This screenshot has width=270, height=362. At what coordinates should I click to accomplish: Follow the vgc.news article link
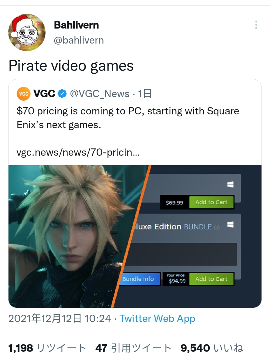[x=78, y=152]
